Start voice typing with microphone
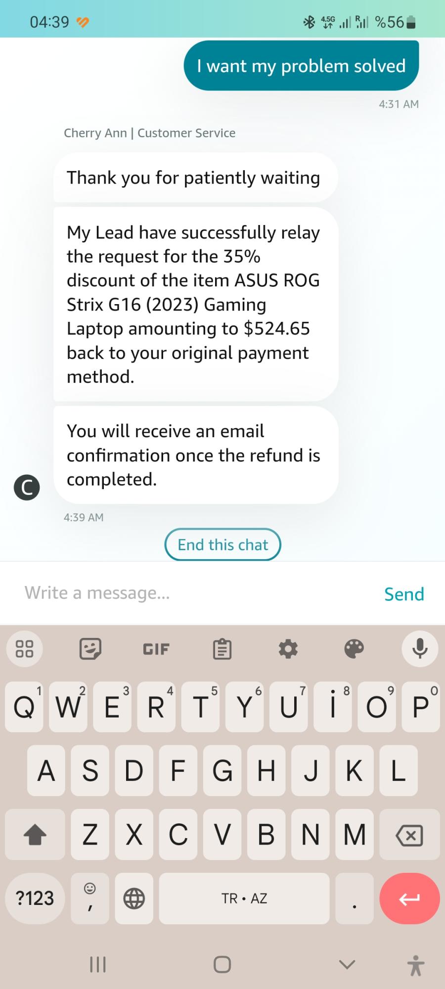The width and height of the screenshot is (445, 989). point(420,649)
